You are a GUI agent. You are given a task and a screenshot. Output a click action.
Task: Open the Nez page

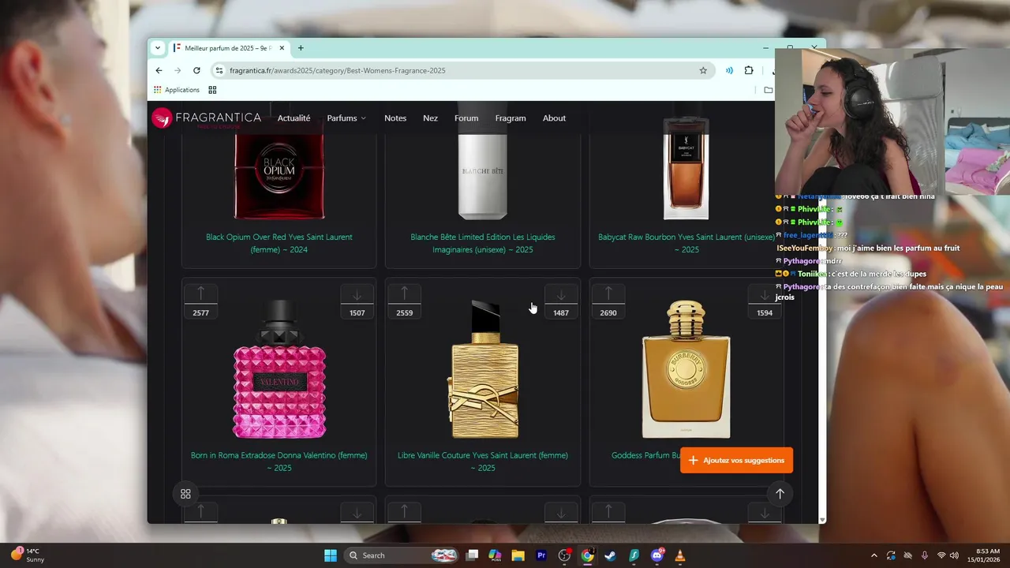[430, 118]
